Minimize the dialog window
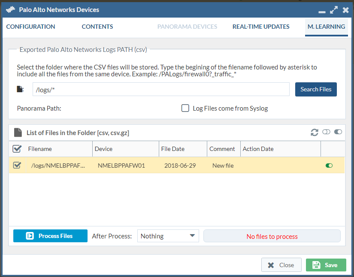The image size is (354, 277). (322, 10)
